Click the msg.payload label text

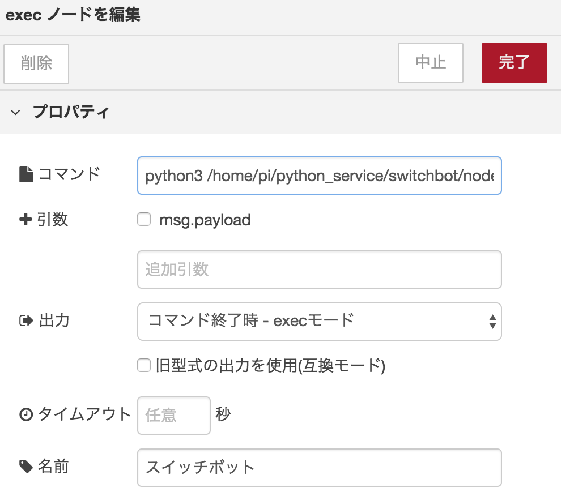coord(205,220)
